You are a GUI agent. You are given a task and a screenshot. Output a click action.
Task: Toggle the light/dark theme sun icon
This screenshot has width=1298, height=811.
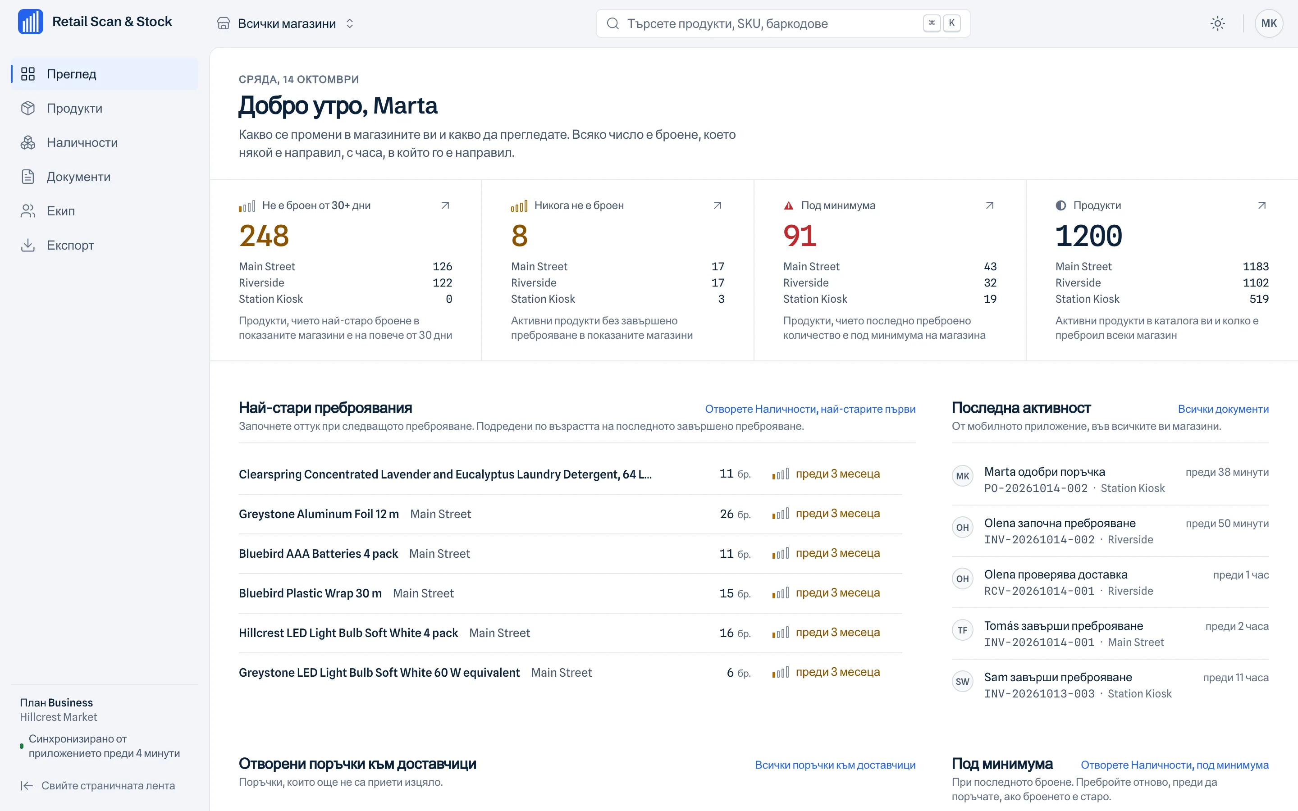[x=1217, y=23]
